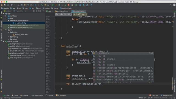Toggle tool window bars corner icon
Viewport: 176px width, 99px height.
1,98
